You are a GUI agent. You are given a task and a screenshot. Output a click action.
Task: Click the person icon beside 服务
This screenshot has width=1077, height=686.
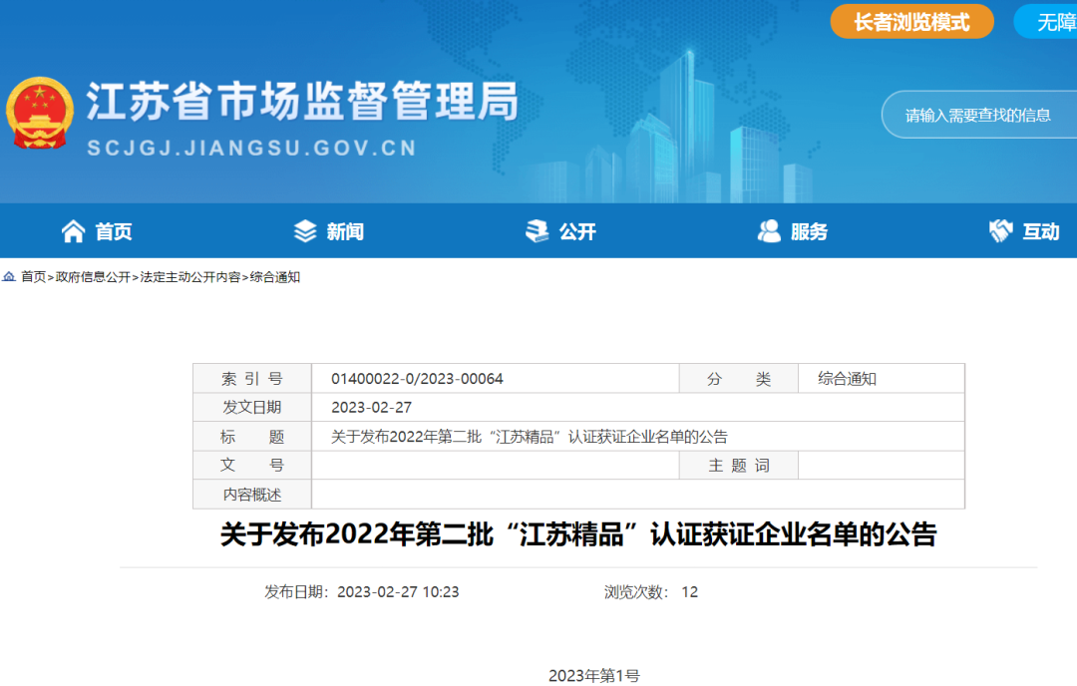[x=768, y=230]
